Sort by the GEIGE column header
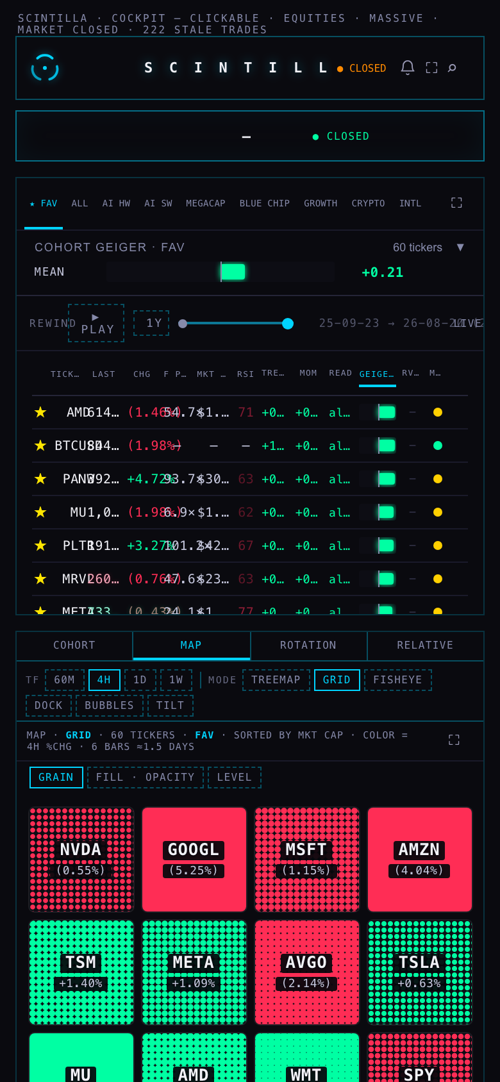Screen dimensions: 500x1082 pos(377,374)
